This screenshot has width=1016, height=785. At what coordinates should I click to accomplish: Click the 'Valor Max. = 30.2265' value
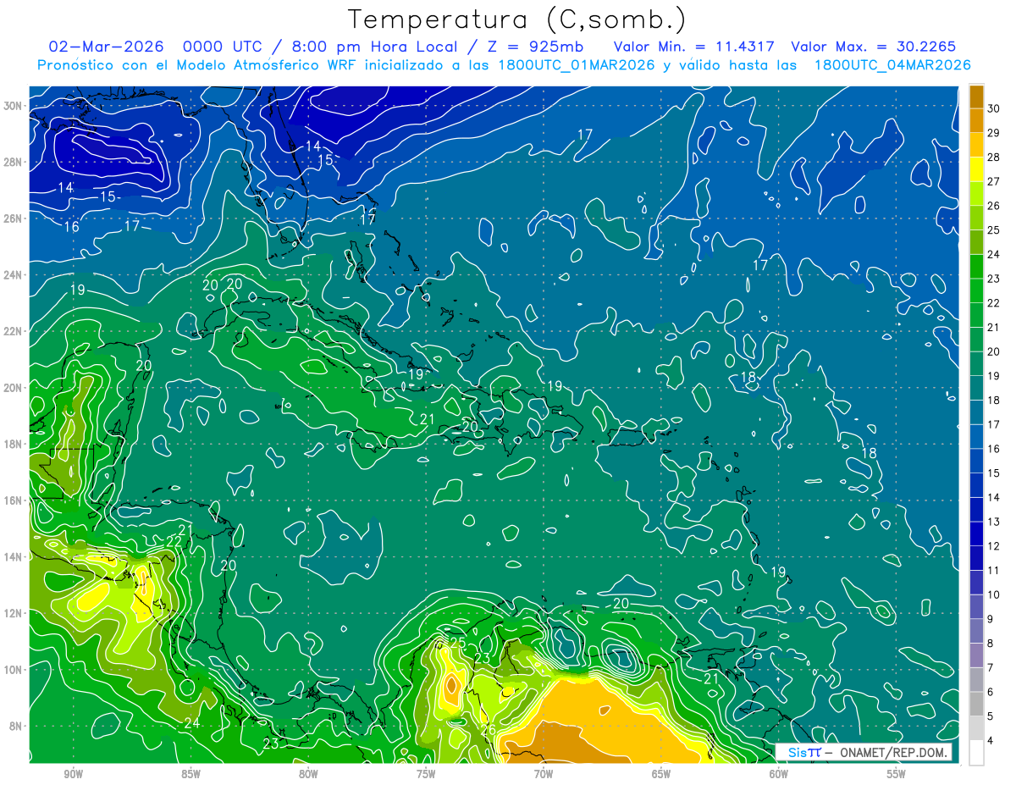[x=874, y=47]
